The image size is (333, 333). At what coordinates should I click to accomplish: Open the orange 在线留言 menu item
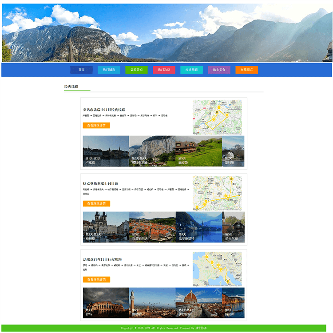246,70
